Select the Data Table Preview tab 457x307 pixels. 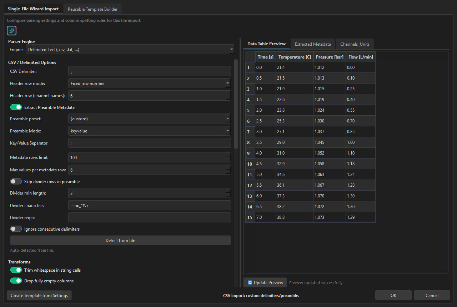(x=266, y=44)
